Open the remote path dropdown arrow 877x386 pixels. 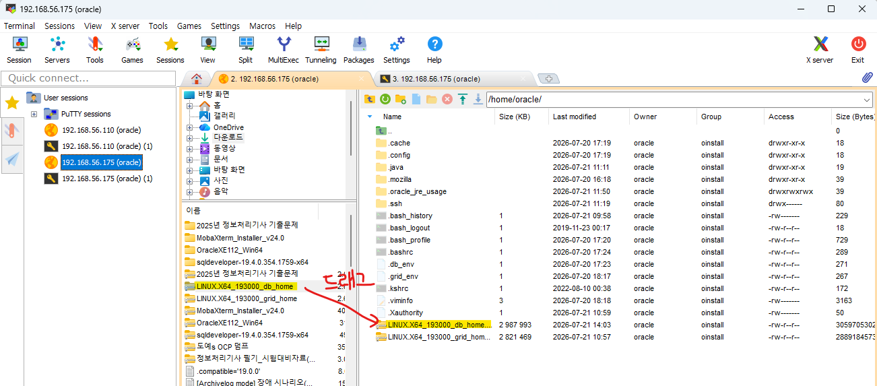coord(866,99)
